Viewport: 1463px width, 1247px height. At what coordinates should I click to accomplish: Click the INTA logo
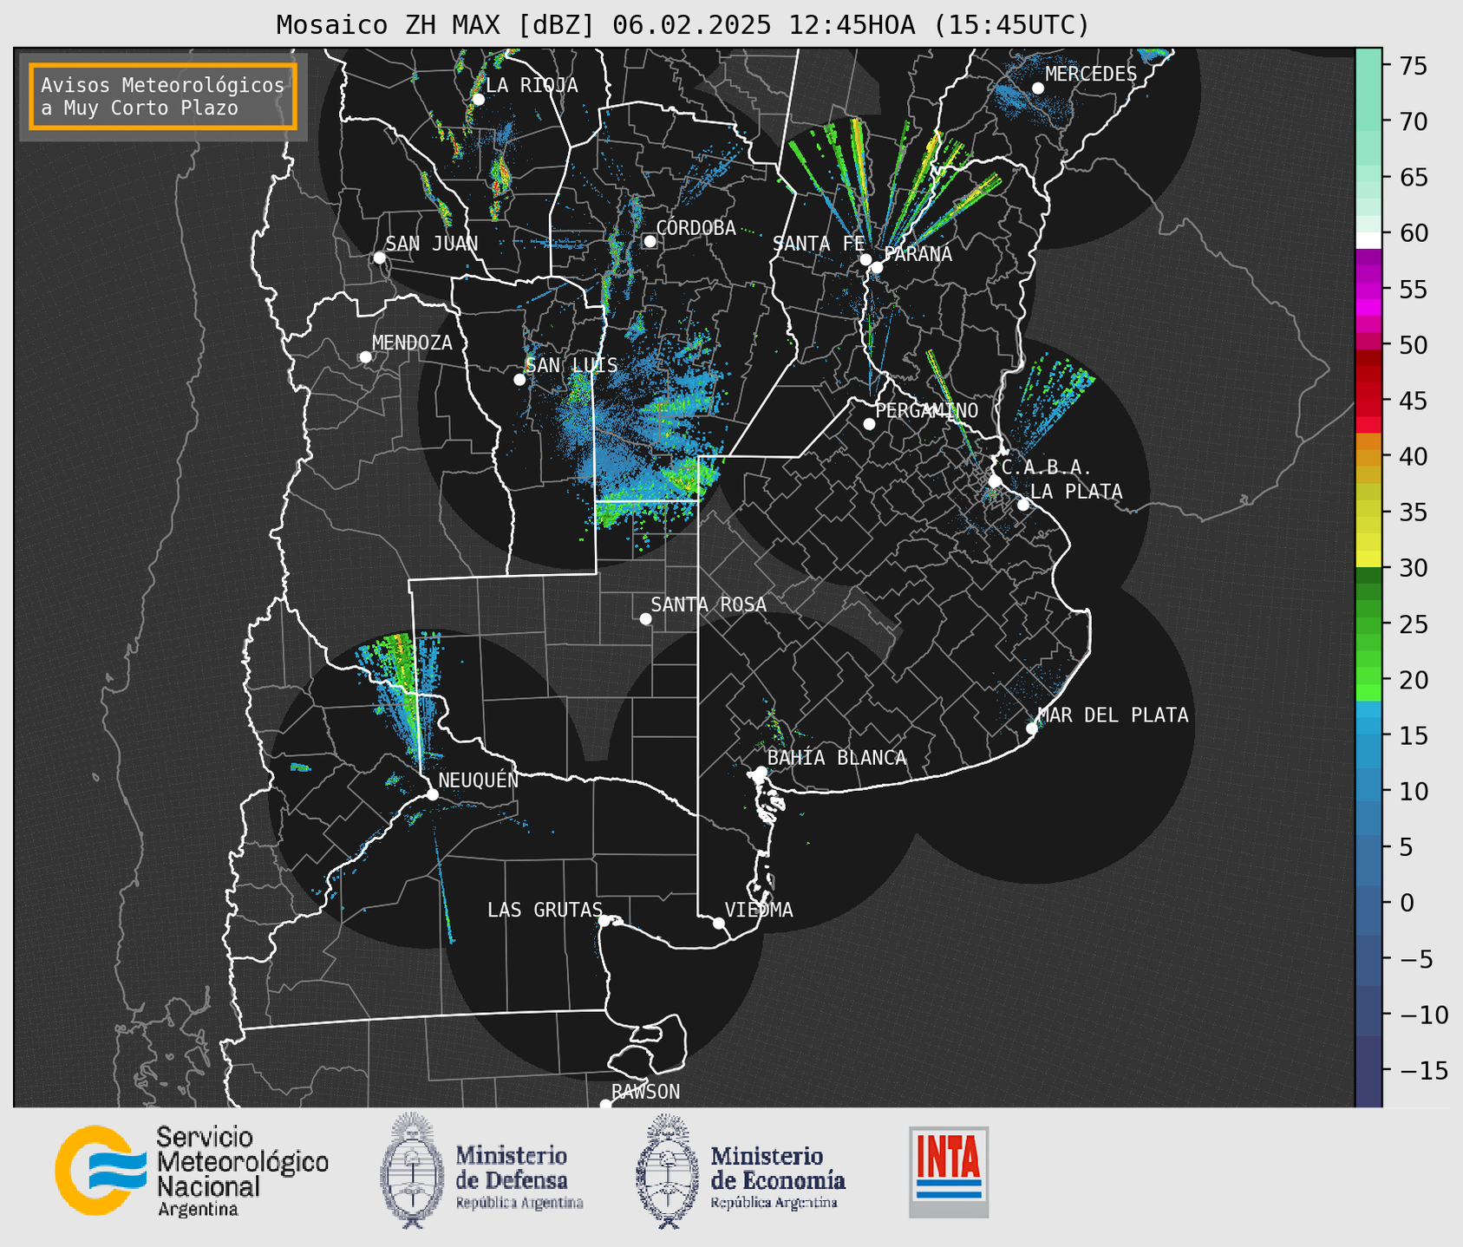949,1172
